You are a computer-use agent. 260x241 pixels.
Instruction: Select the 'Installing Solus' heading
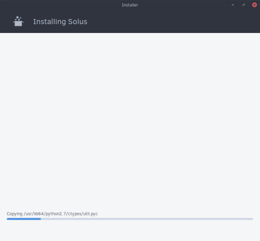click(x=60, y=21)
